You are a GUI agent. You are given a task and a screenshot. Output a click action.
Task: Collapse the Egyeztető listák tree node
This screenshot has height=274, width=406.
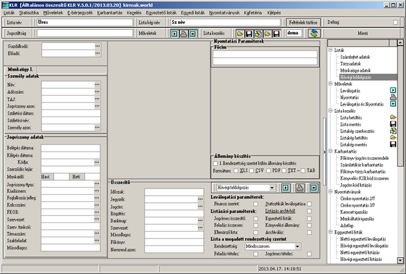pos(330,232)
